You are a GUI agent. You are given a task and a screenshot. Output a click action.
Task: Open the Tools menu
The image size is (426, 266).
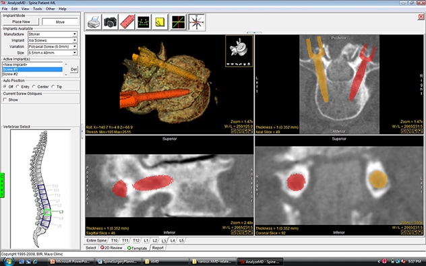[38, 9]
